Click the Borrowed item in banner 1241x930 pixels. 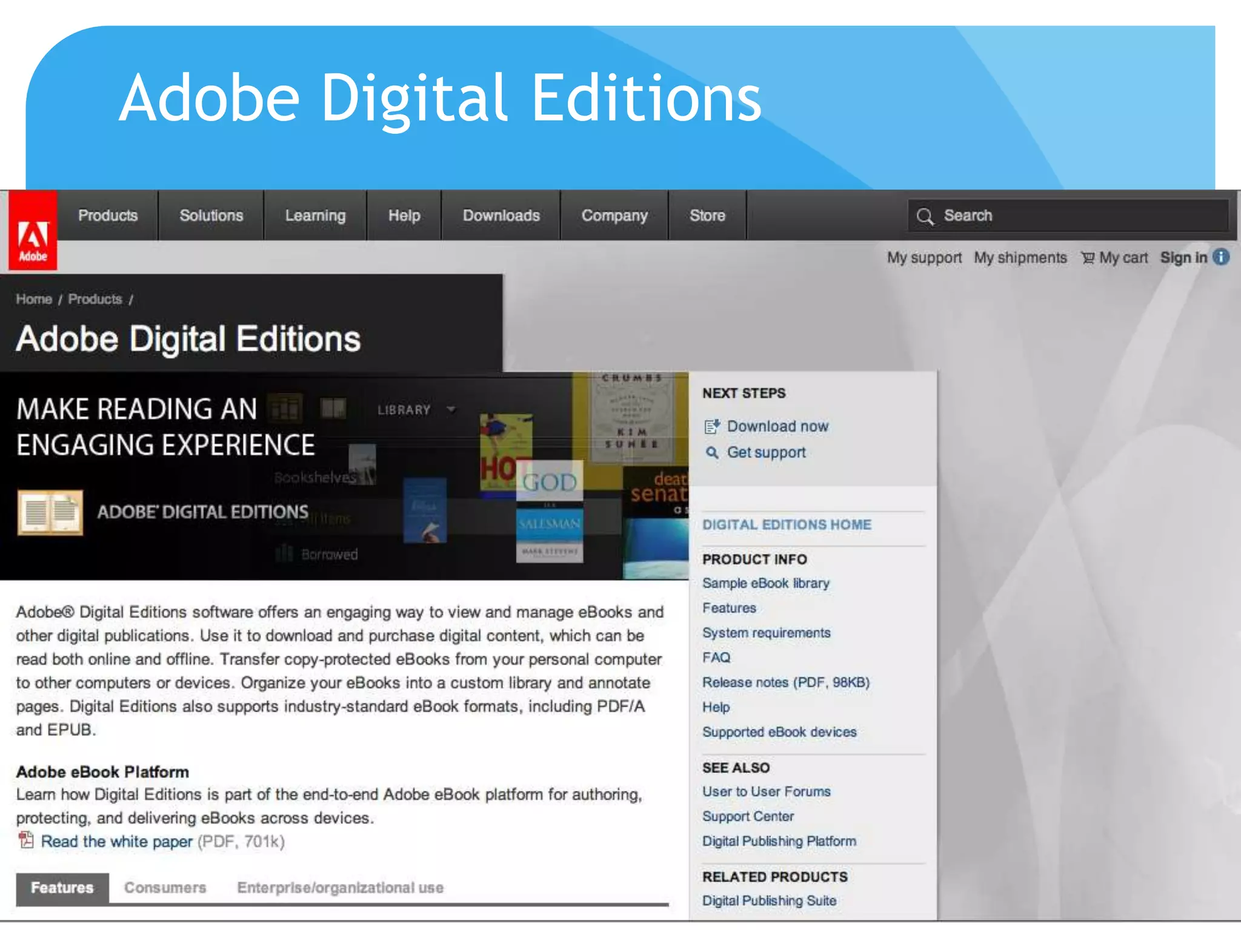pos(329,554)
